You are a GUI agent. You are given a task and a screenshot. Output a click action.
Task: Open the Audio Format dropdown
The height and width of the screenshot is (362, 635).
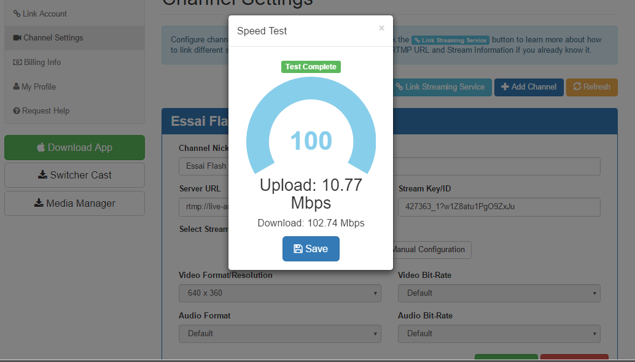tap(280, 334)
